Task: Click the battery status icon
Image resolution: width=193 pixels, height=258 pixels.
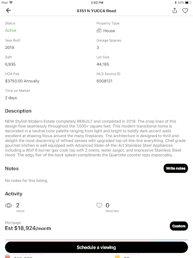Action: [x=188, y=3]
